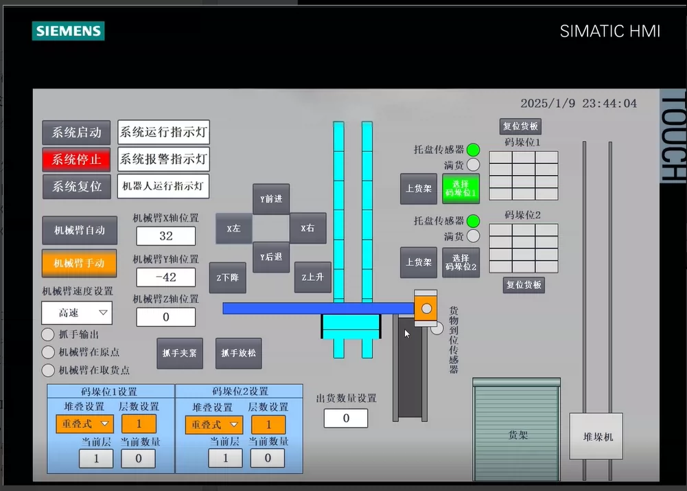Viewport: 687px width, 491px height.
Task: Click the 机械臂在原点 indicator circle
Action: pos(48,352)
